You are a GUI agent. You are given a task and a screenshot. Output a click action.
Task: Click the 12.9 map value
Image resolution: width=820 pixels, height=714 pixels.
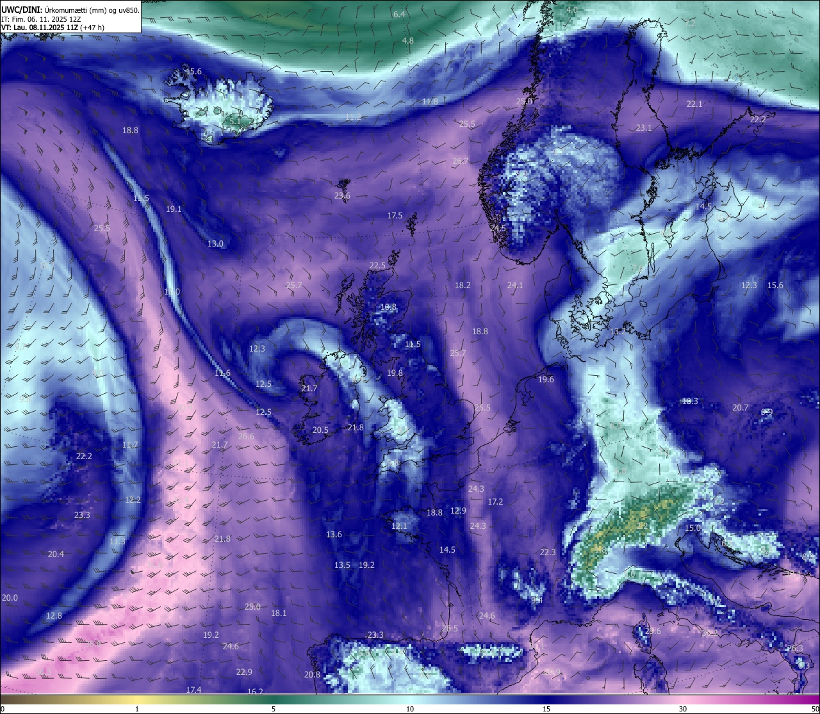click(458, 511)
